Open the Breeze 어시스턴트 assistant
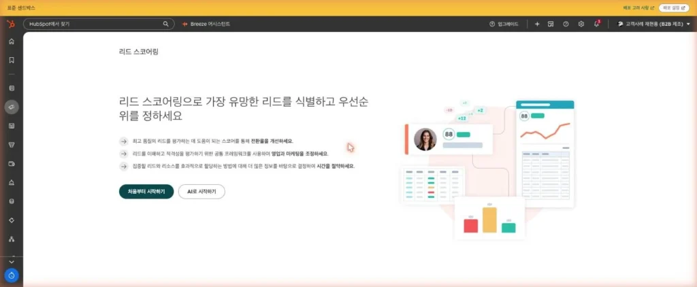This screenshot has width=697, height=287. 206,24
